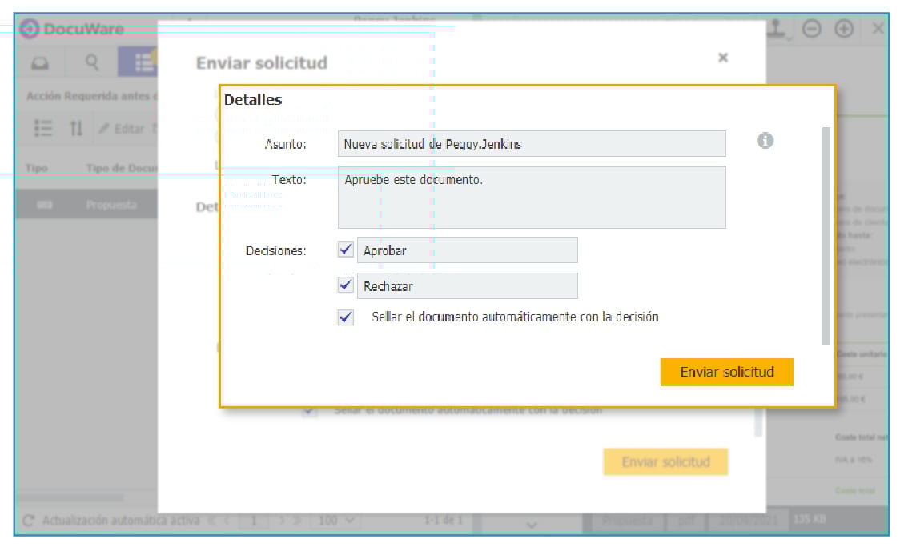Open the document tray inbox icon
The height and width of the screenshot is (547, 904).
click(x=39, y=62)
